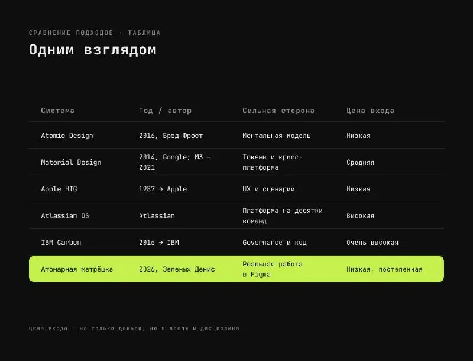Click 'Atlassian' in the year/author column
This screenshot has height=361, width=473.
pyautogui.click(x=157, y=215)
